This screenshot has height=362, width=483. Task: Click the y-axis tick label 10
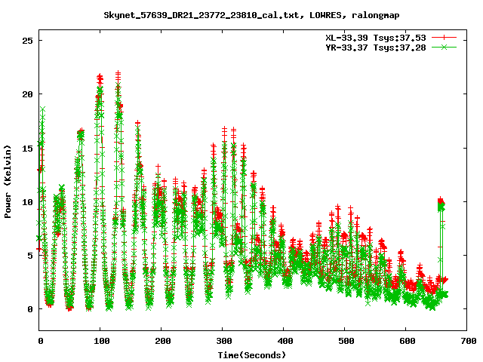coord(27,202)
